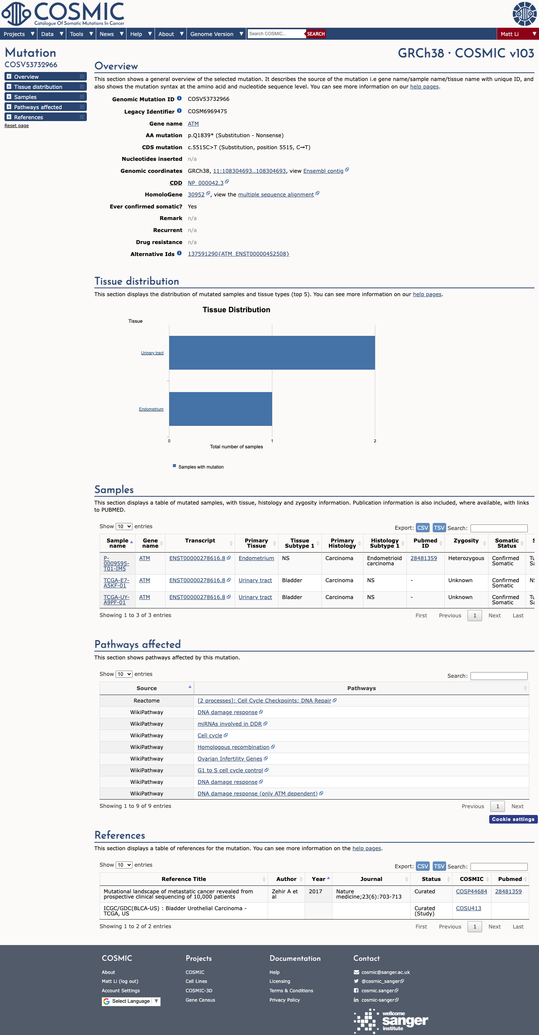Click external link icon after Cell cycle pathway

click(x=225, y=735)
